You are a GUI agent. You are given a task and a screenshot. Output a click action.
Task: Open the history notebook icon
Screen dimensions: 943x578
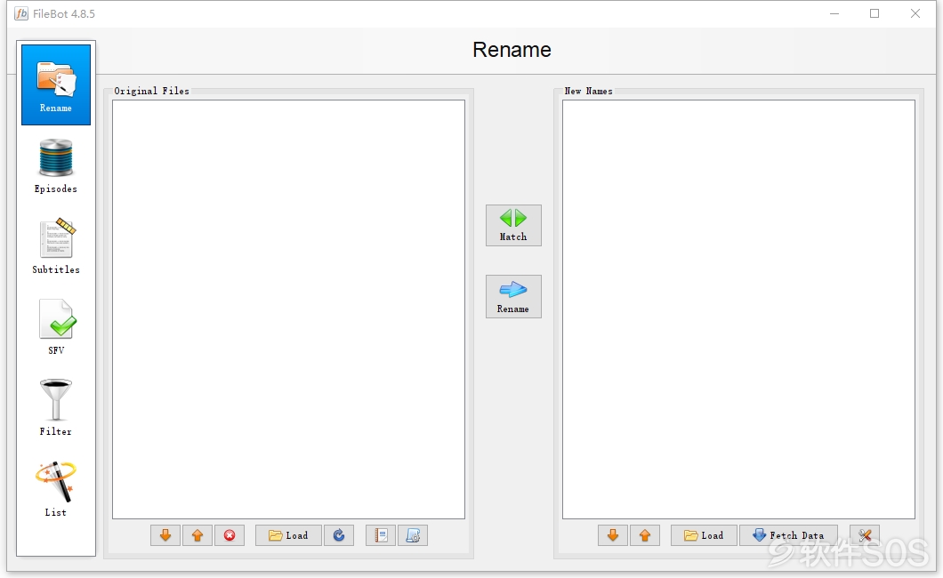[381, 535]
